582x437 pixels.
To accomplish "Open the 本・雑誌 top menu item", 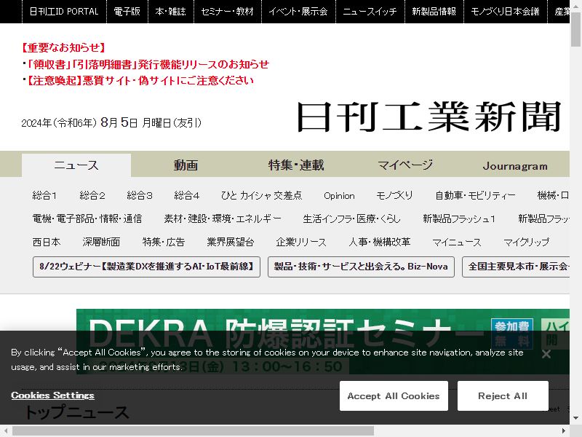I will point(171,12).
